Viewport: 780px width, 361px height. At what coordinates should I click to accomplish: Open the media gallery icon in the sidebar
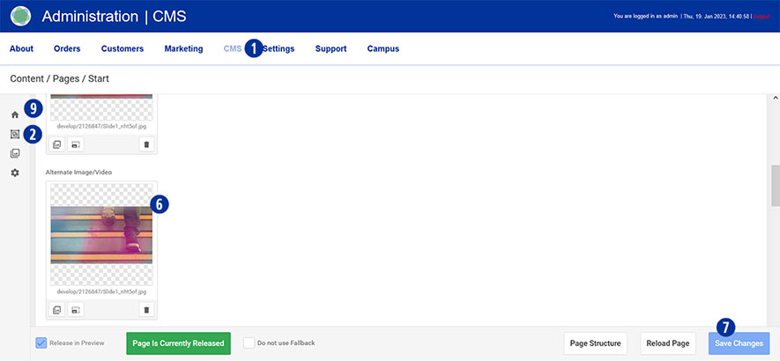[x=14, y=153]
